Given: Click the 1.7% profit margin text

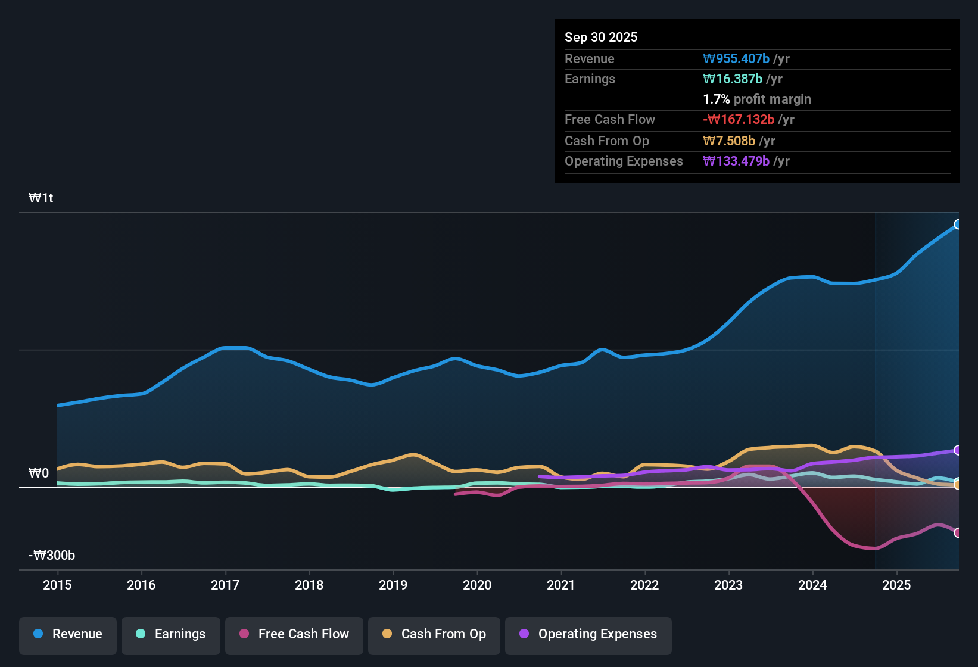Looking at the screenshot, I should click(x=757, y=99).
